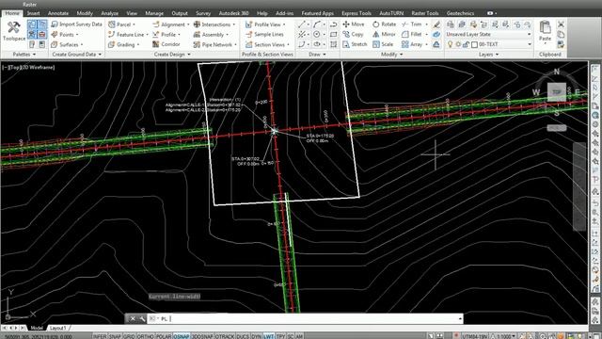Expand the Draw panel title
The image size is (602, 339).
click(317, 55)
